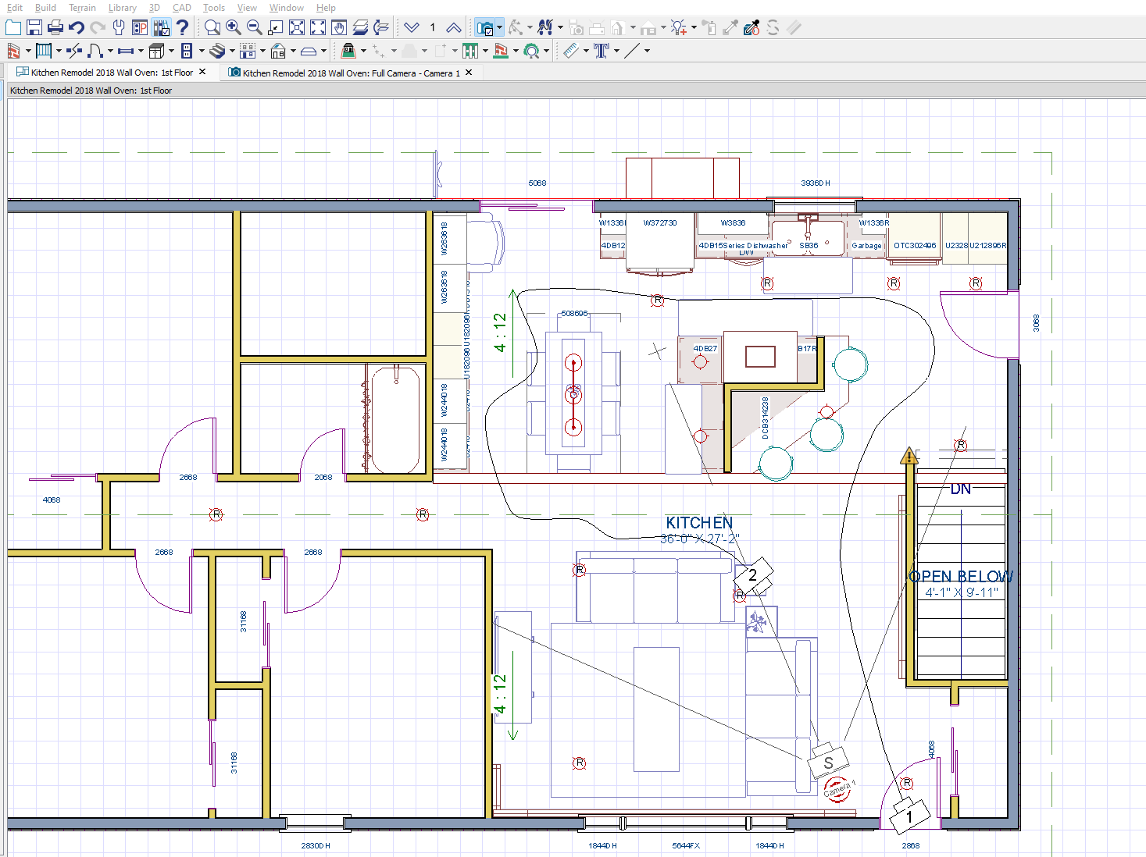
Task: Select the OPEN BELOW room label
Action: [961, 577]
